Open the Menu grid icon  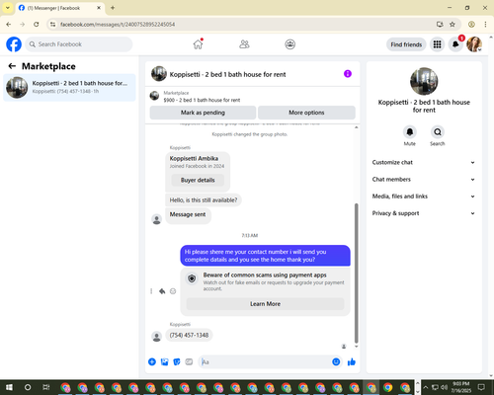point(437,44)
